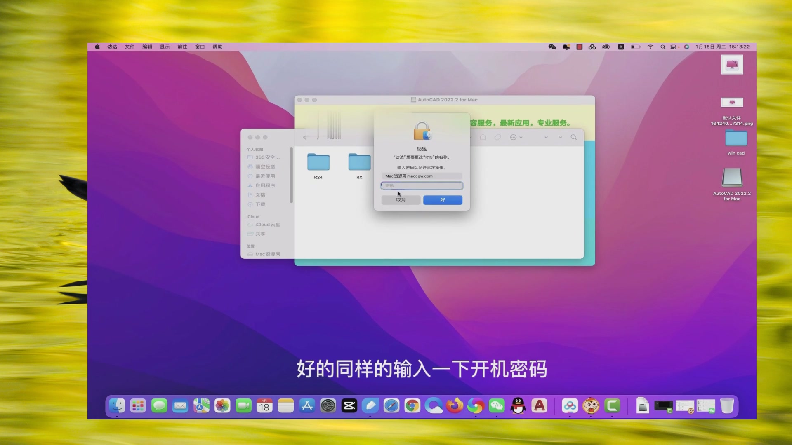Click the Creative Cloud menu bar icon
The width and height of the screenshot is (792, 445).
tap(606, 47)
